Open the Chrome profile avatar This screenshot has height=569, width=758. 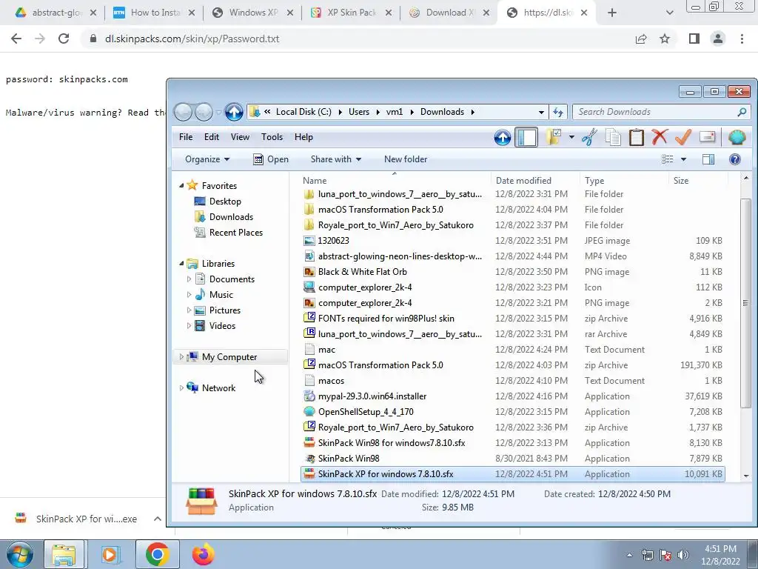(718, 39)
